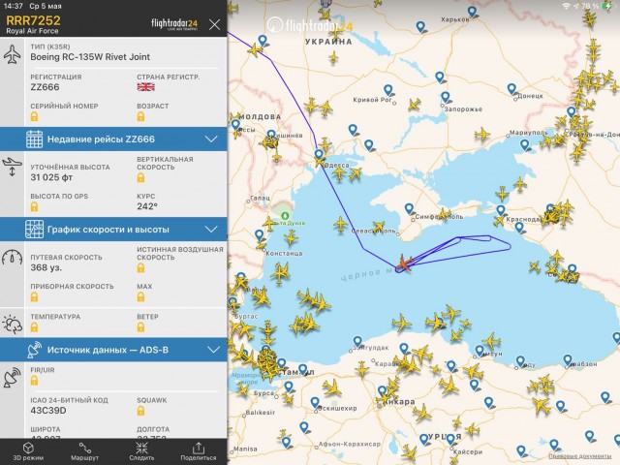The image size is (620, 465).
Task: Tap registration value ZZ666
Action: click(45, 87)
